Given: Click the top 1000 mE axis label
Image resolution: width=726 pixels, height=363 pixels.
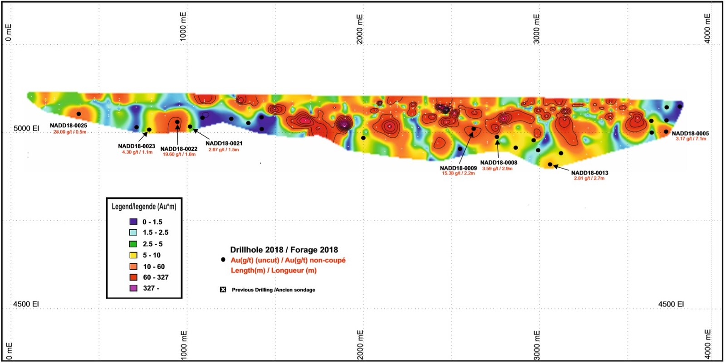Looking at the screenshot, I should [183, 27].
